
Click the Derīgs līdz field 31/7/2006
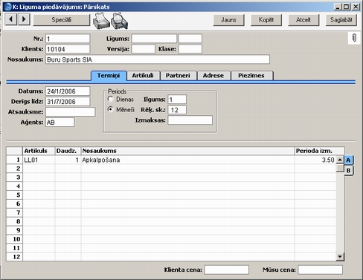[x=68, y=102]
